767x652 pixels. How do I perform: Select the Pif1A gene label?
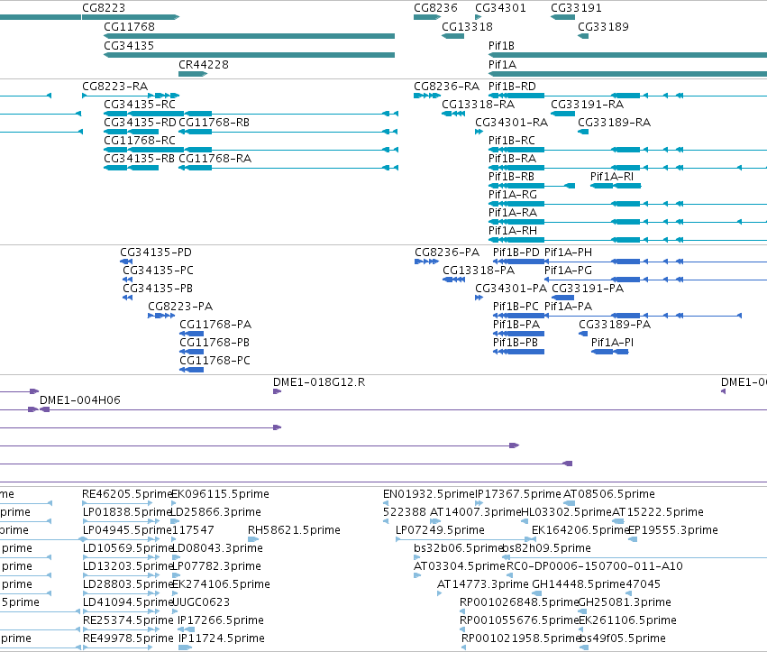click(502, 65)
